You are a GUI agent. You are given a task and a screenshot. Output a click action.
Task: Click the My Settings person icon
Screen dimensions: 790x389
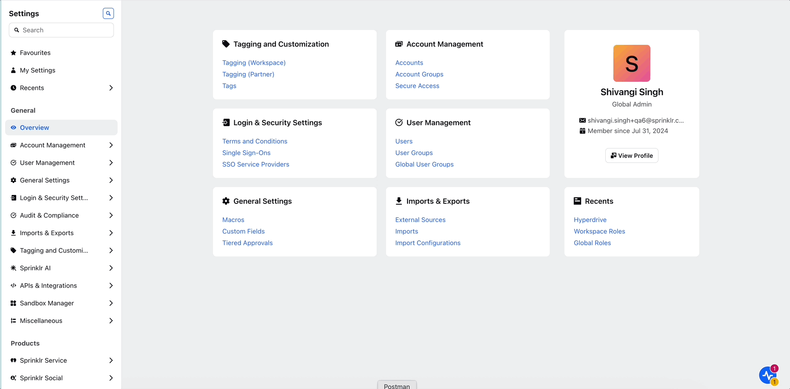coord(13,70)
